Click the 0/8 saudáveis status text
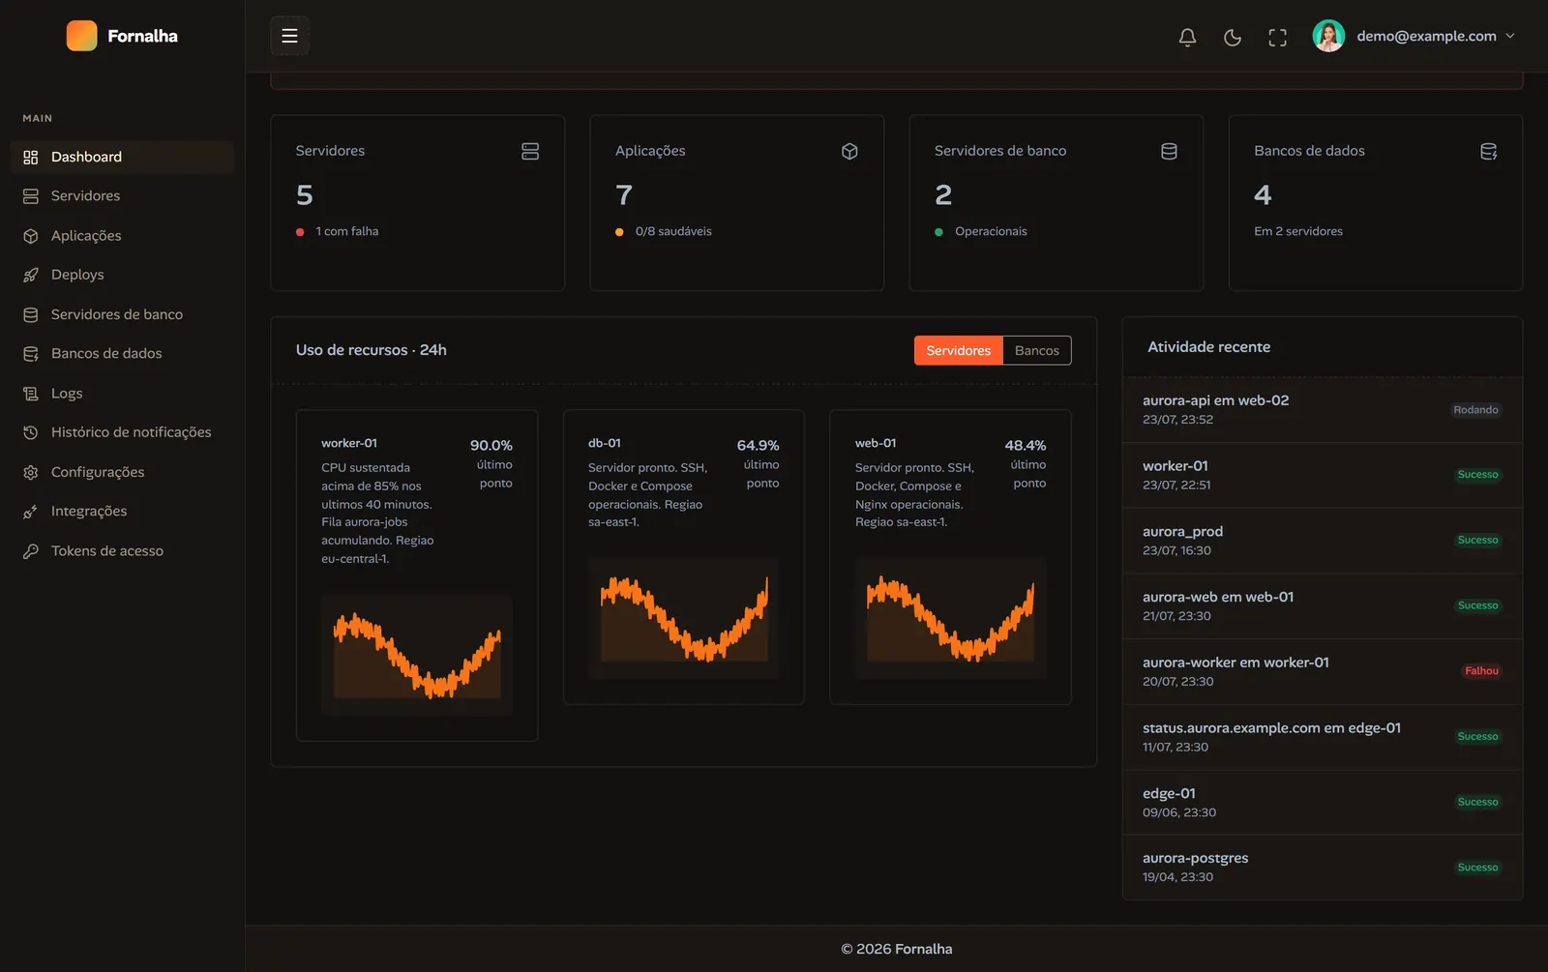The height and width of the screenshot is (972, 1548). click(673, 231)
